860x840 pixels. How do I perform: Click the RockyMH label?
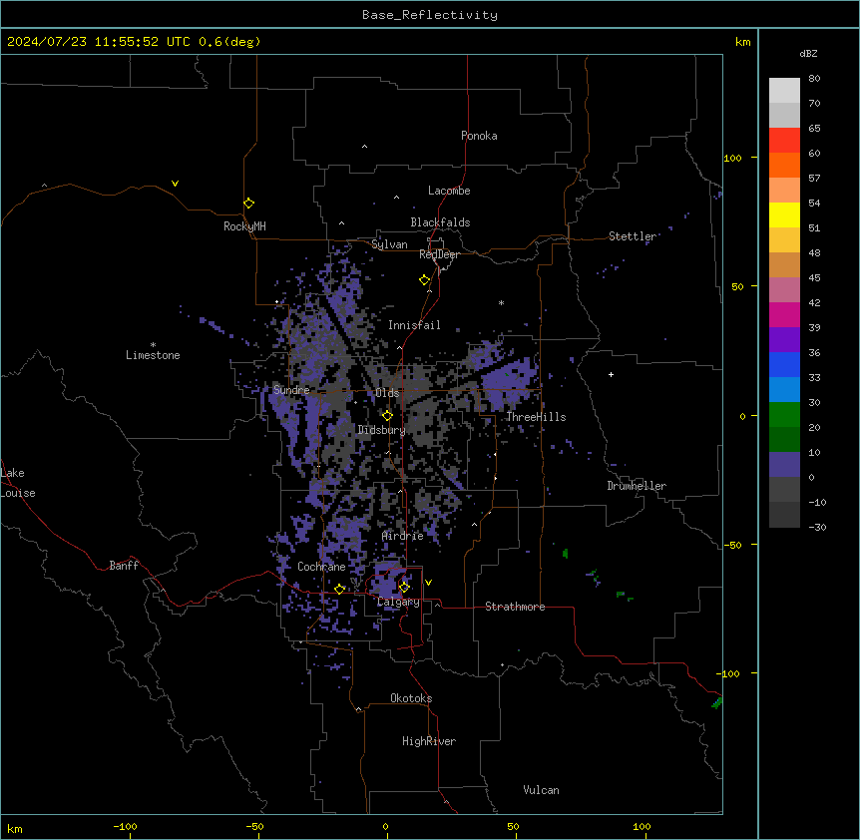click(244, 226)
